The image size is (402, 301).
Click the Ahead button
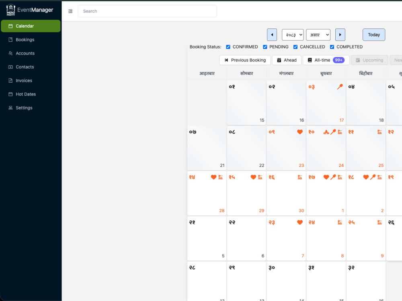[x=287, y=60]
